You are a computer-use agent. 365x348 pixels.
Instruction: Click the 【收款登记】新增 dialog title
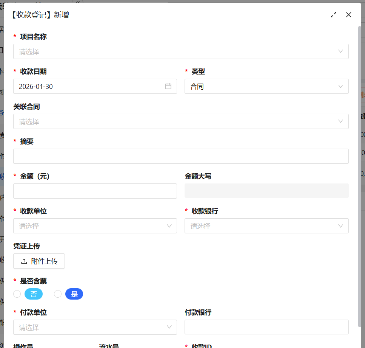(x=40, y=15)
